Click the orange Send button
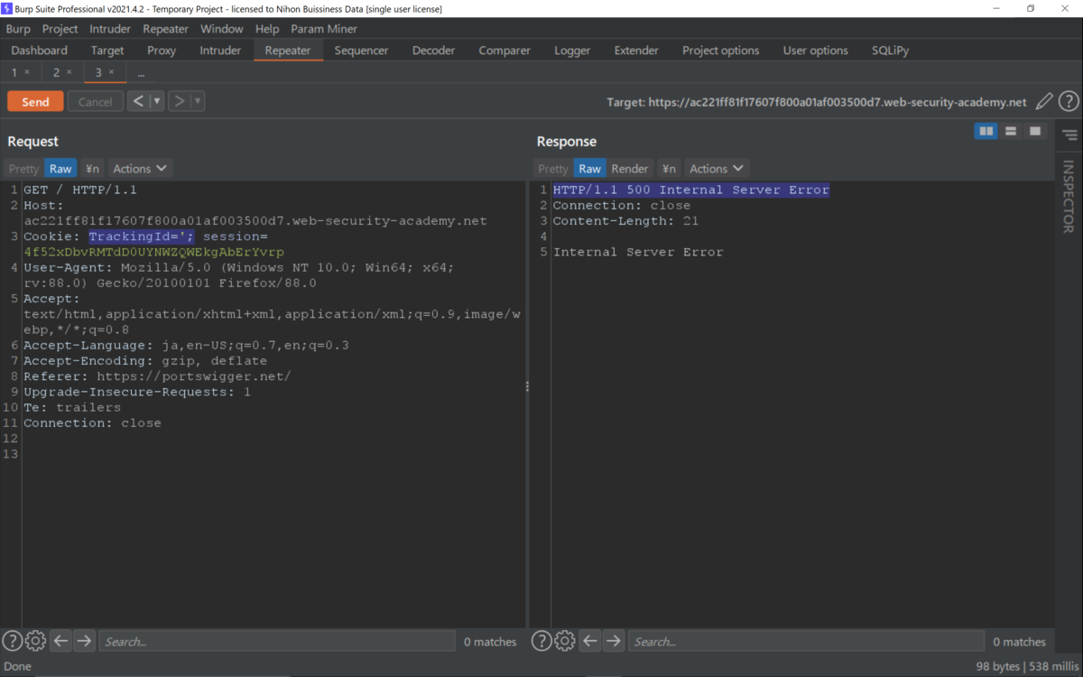The image size is (1083, 677). (35, 101)
